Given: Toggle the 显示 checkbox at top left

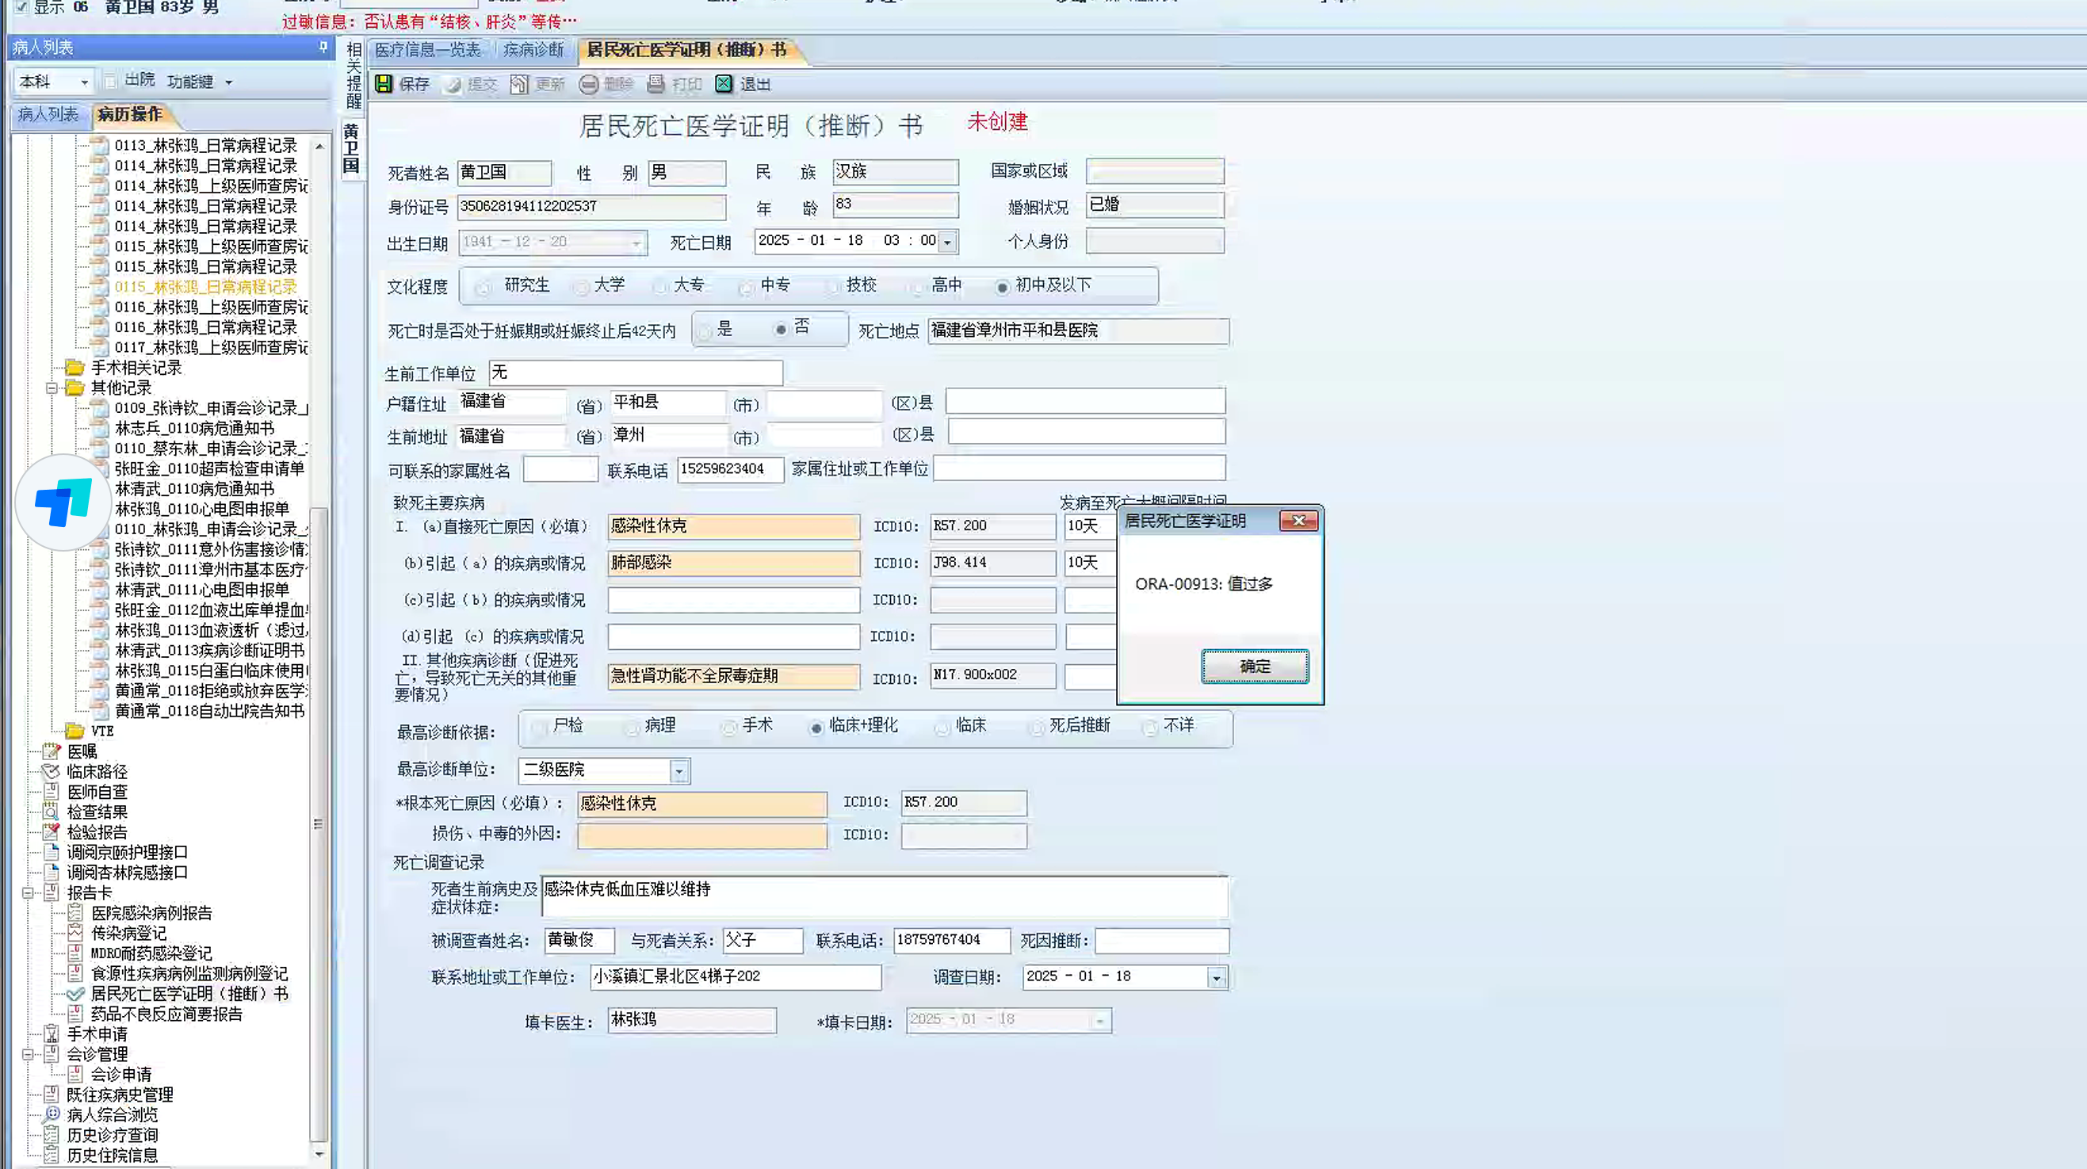Looking at the screenshot, I should pyautogui.click(x=22, y=7).
